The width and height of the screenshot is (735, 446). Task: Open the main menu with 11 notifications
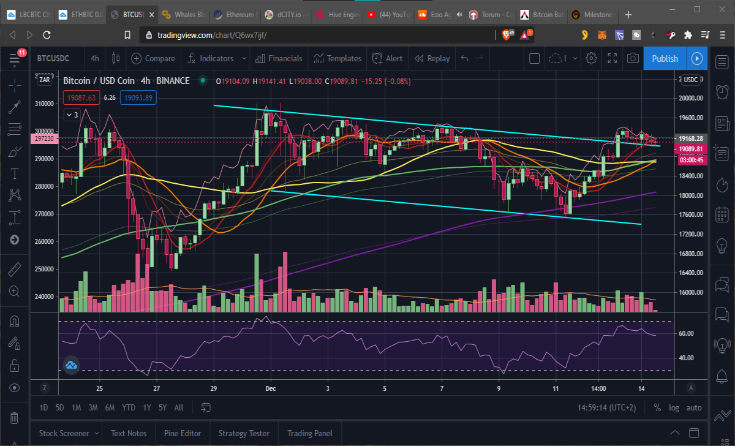(15, 58)
